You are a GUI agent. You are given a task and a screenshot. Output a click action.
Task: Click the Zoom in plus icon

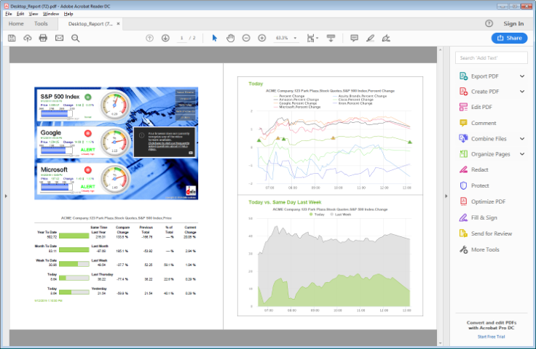tap(262, 38)
